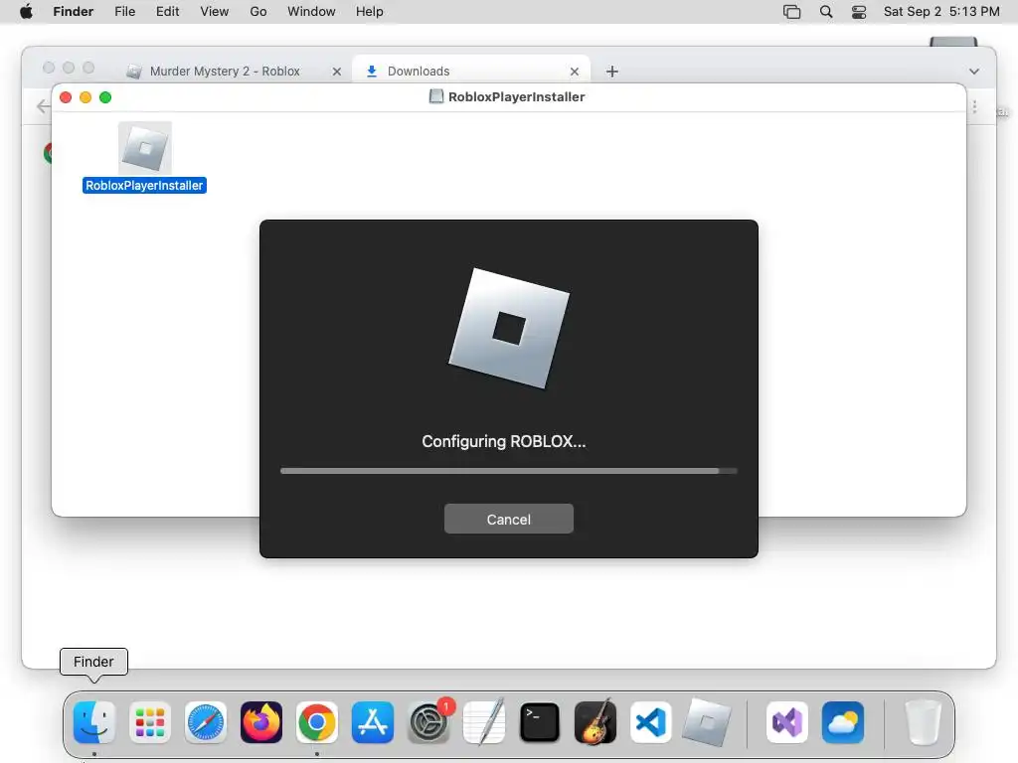Launch Visual Studio Code from dock
Image resolution: width=1018 pixels, height=763 pixels.
[x=650, y=722]
